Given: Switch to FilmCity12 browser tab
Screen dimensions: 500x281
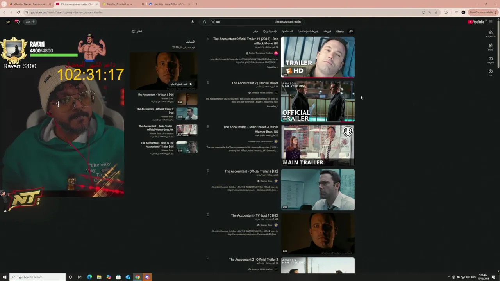Looking at the screenshot, I should tap(123, 4).
